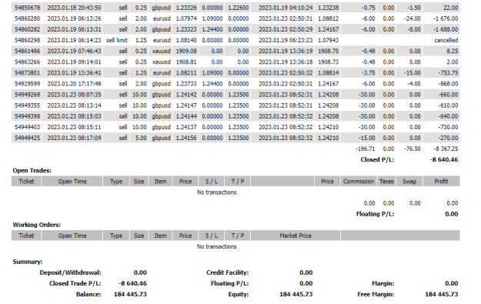Click open time 2023.01.18 20:43:50
The image size is (481, 304).
click(x=74, y=8)
